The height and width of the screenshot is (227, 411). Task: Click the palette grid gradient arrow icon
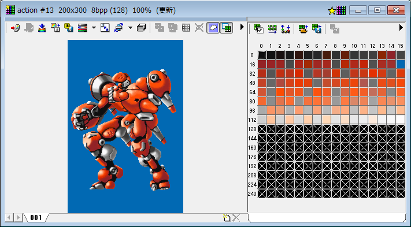tap(272, 29)
